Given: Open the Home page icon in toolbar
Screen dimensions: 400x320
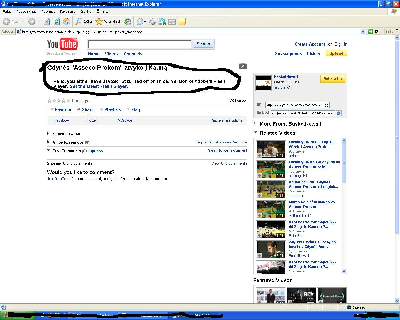Looking at the screenshot, I should (x=67, y=22).
